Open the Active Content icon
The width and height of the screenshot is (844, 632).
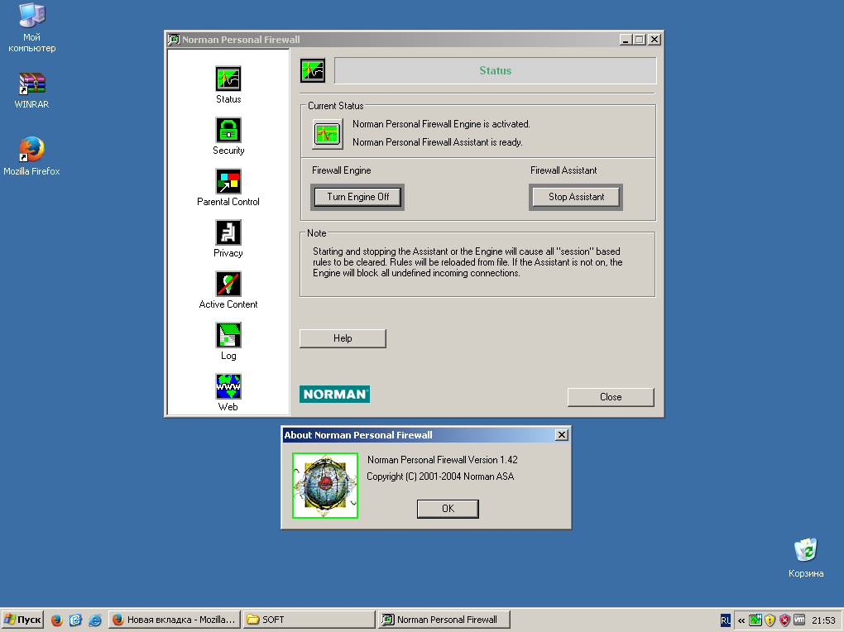click(228, 284)
